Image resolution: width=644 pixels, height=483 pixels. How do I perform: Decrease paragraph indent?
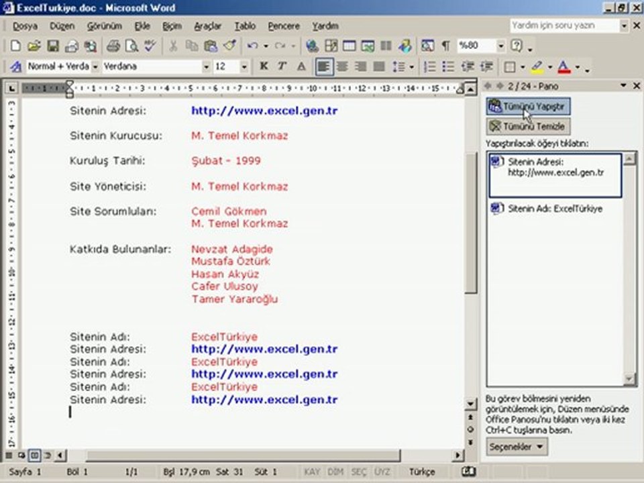click(468, 66)
